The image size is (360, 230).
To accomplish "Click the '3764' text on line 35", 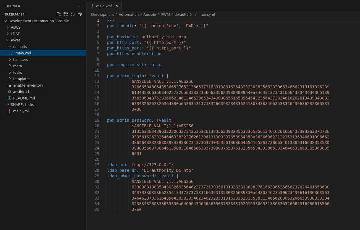I will (x=137, y=209).
